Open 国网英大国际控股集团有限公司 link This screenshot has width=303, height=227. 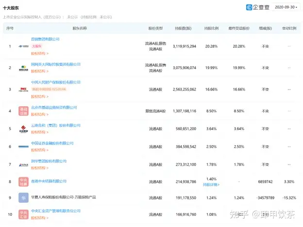click(x=56, y=64)
